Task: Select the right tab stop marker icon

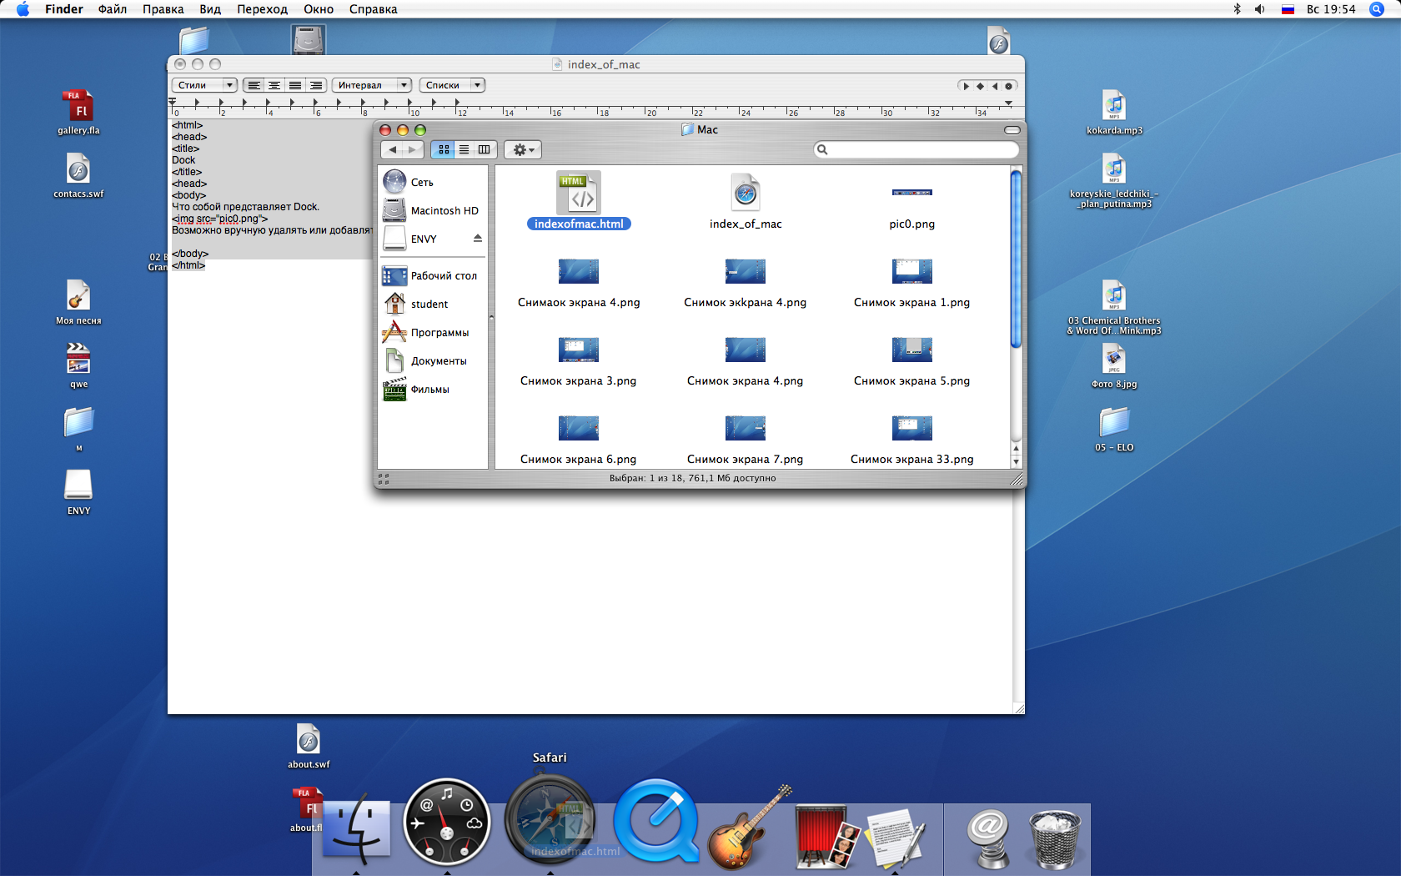Action: (x=995, y=86)
